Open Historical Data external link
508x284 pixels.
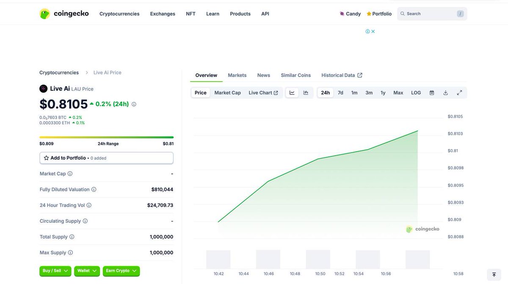click(x=342, y=75)
